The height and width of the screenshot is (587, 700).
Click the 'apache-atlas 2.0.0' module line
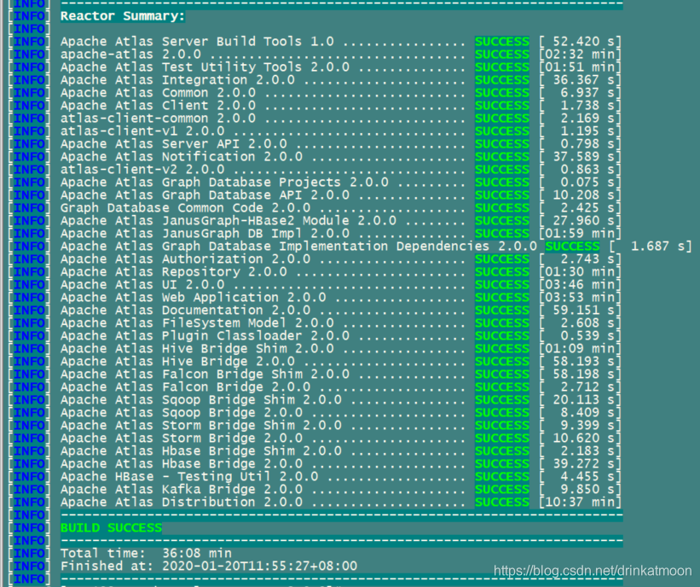pos(130,55)
